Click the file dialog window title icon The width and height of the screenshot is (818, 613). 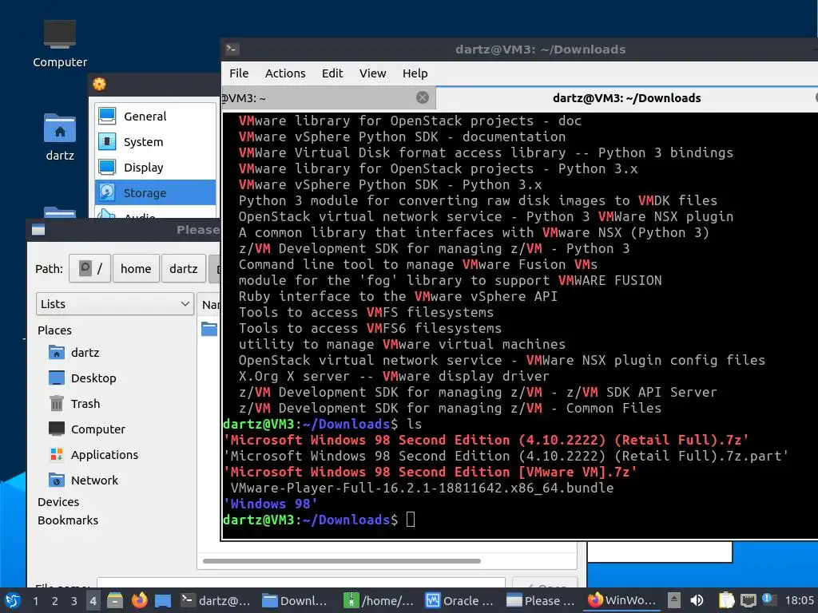(38, 230)
